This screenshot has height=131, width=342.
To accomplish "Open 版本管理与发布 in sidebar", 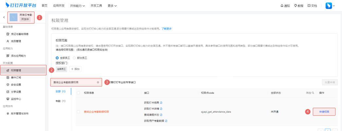I will point(20,114).
